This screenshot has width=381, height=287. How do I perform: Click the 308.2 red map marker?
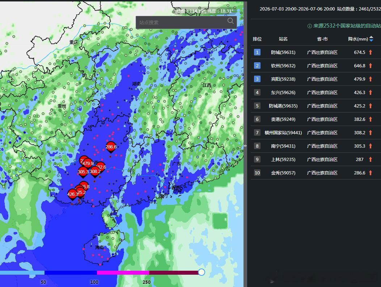click(x=95, y=172)
